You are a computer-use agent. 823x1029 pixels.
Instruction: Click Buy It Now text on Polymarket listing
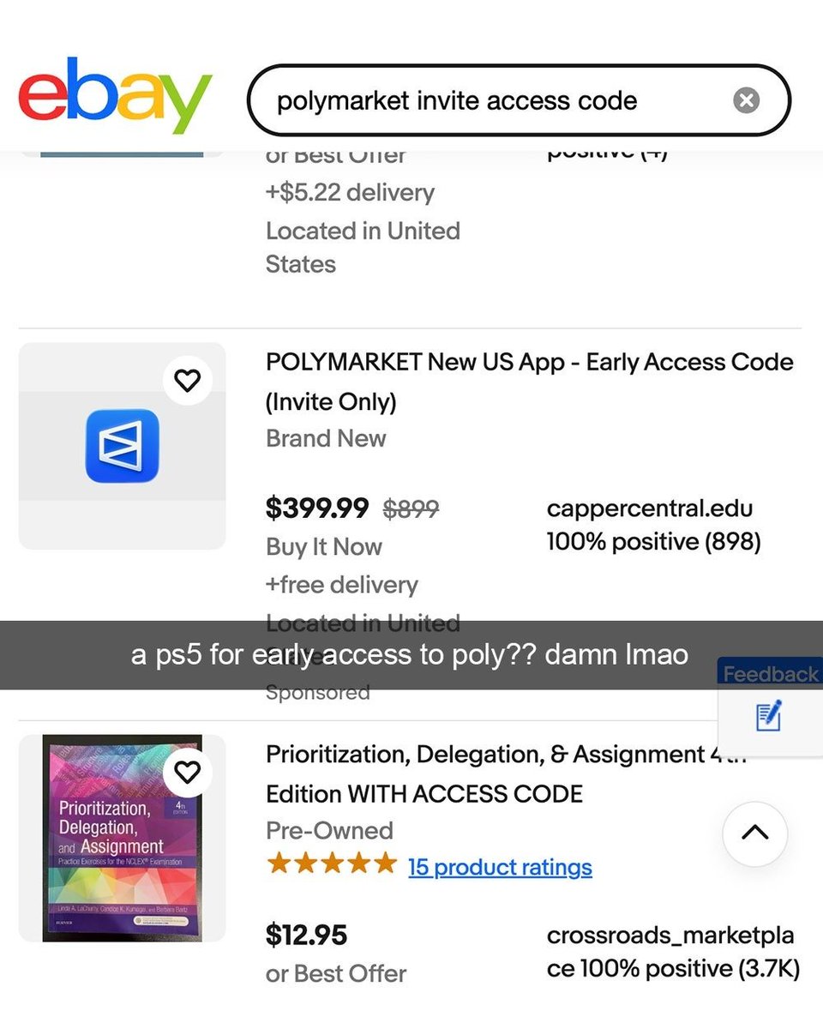(323, 547)
